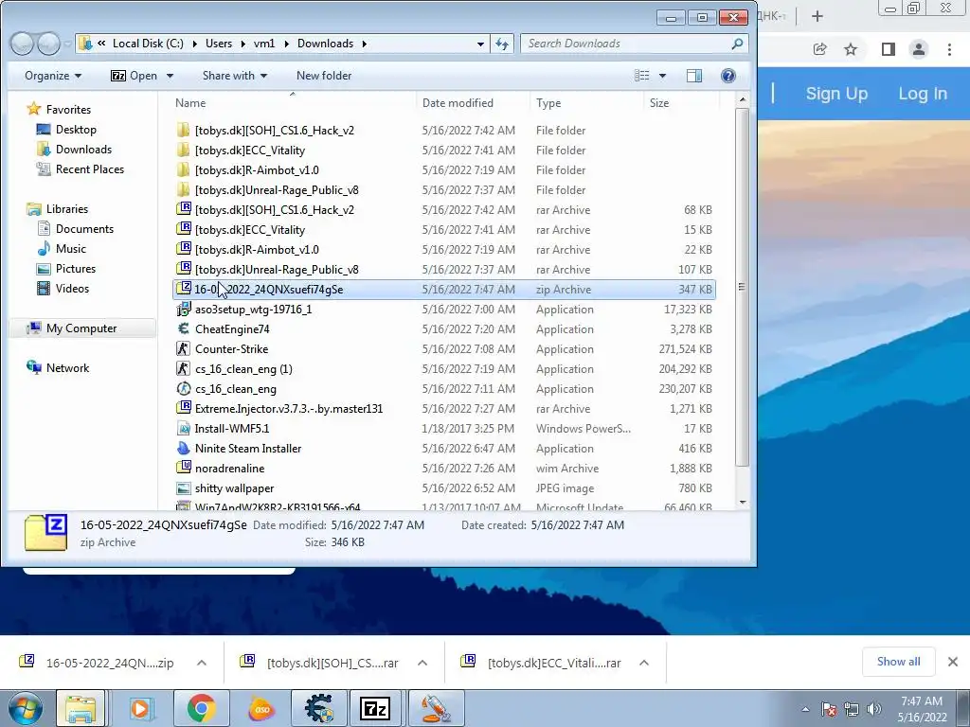Open the paint-brush taskbar application
This screenshot has width=970, height=727.
[436, 708]
